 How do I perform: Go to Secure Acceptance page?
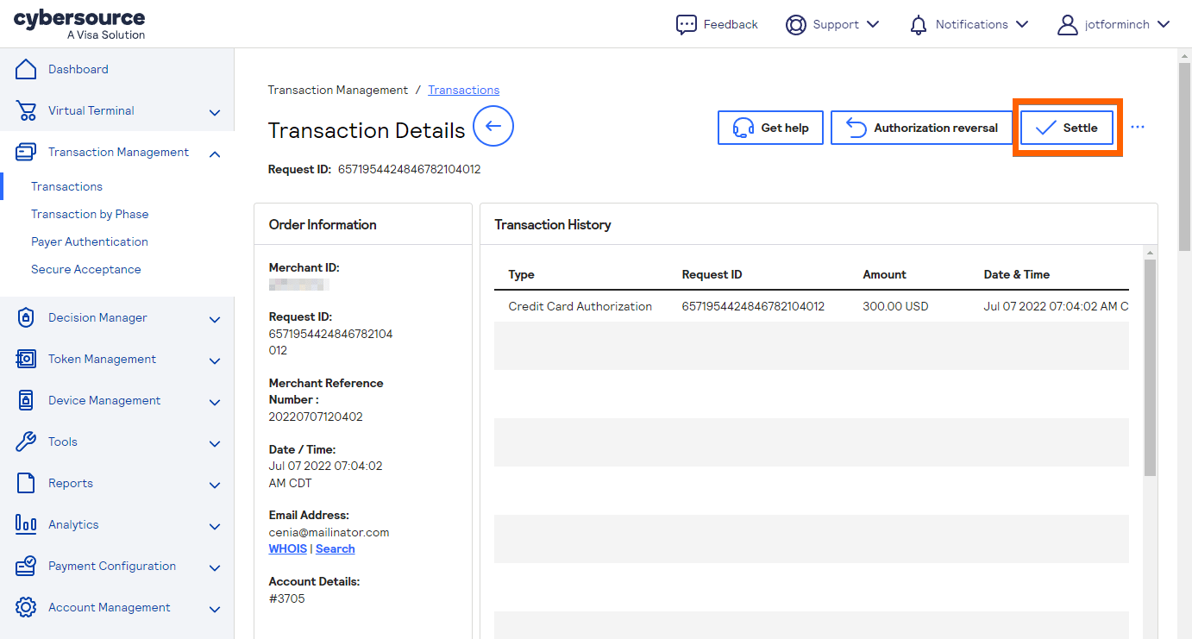pos(86,269)
